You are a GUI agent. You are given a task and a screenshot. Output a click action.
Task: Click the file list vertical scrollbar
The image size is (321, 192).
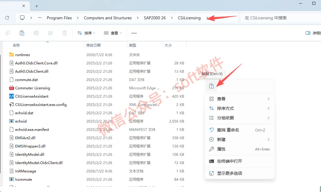pos(1,115)
